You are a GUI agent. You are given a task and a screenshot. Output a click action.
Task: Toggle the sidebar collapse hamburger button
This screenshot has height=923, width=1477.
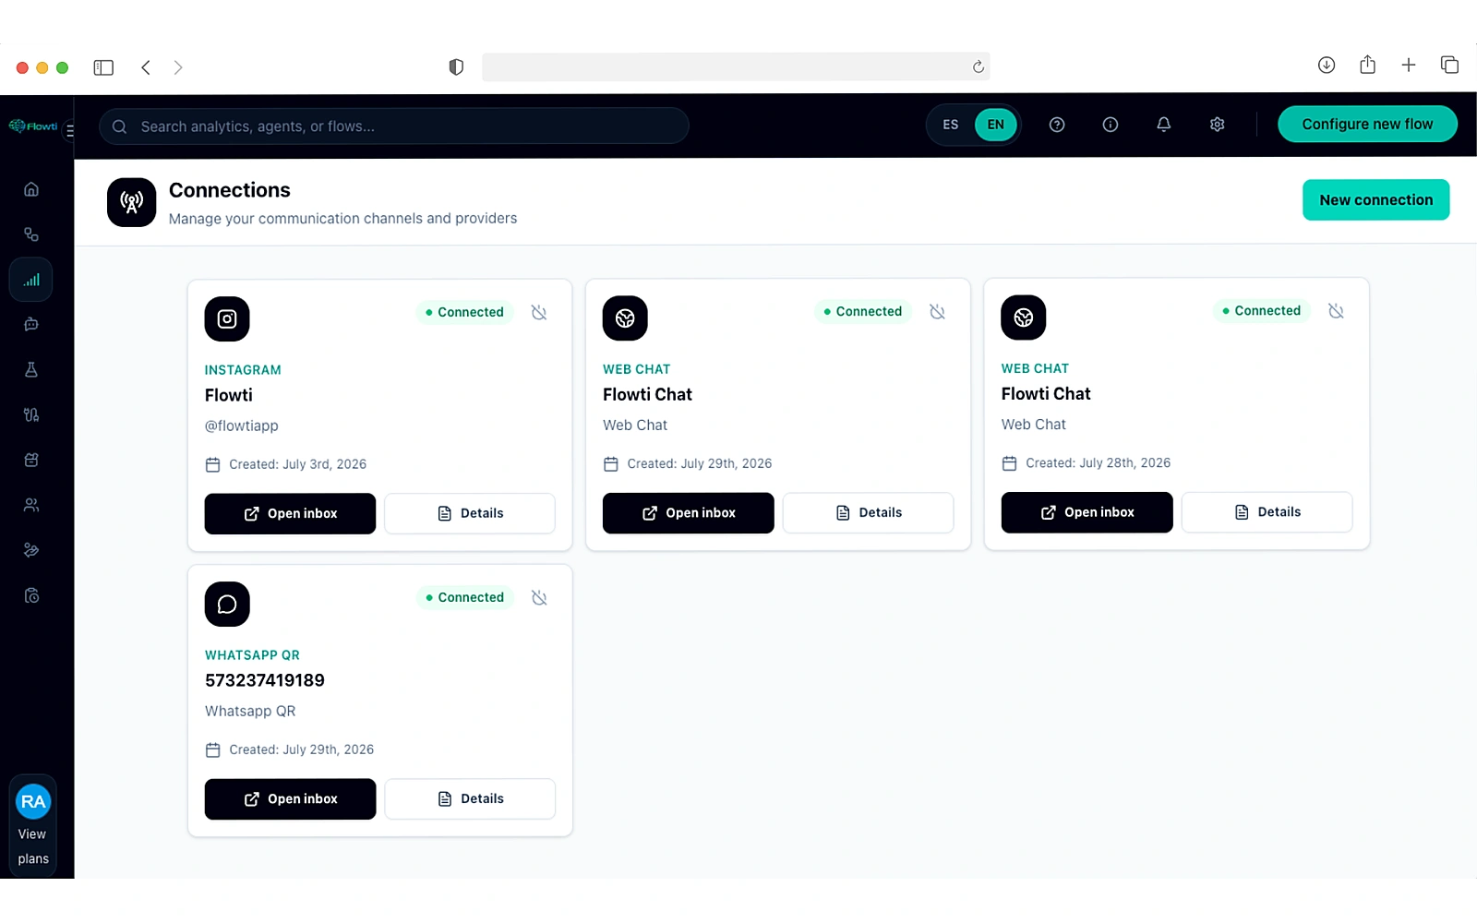tap(70, 130)
